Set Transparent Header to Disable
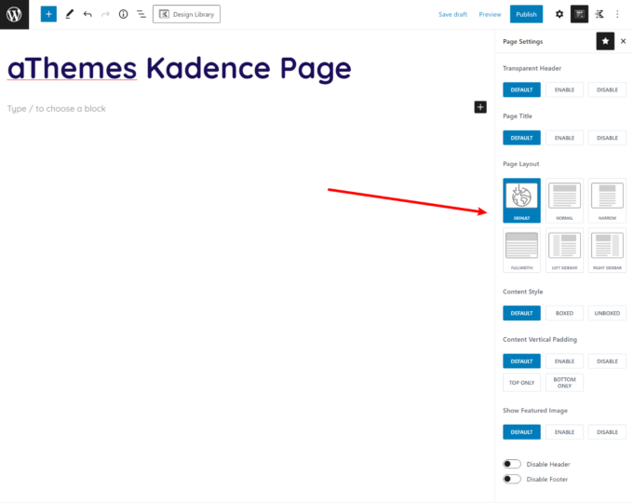 click(607, 89)
